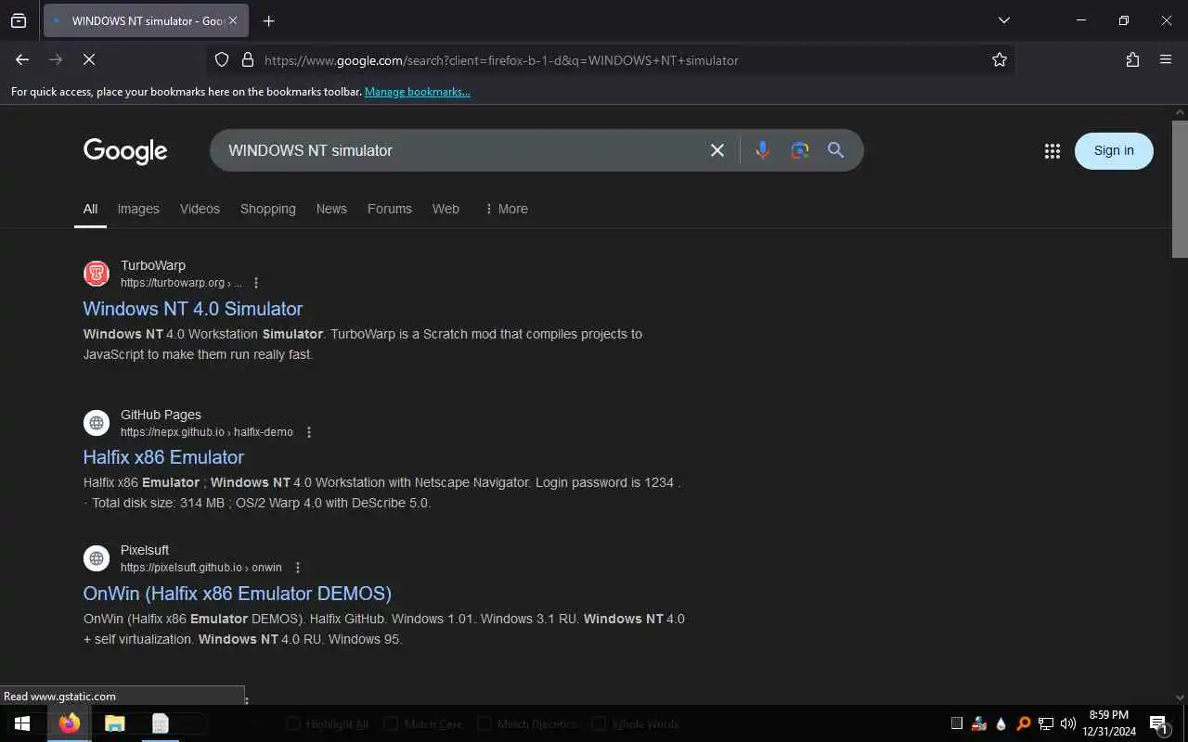Open the document app on taskbar

point(161,723)
